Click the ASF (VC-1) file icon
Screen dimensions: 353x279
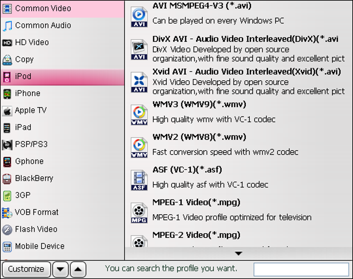pos(139,180)
